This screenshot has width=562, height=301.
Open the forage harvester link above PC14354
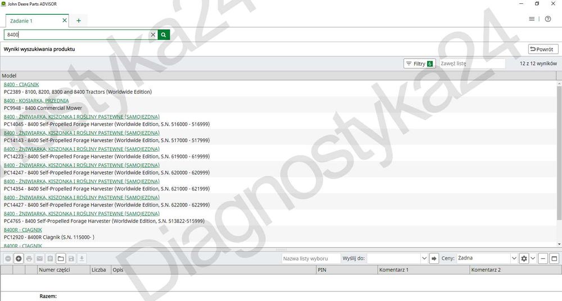click(x=81, y=181)
